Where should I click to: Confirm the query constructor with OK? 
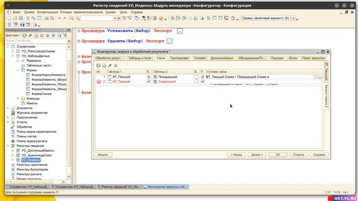pyautogui.click(x=277, y=155)
